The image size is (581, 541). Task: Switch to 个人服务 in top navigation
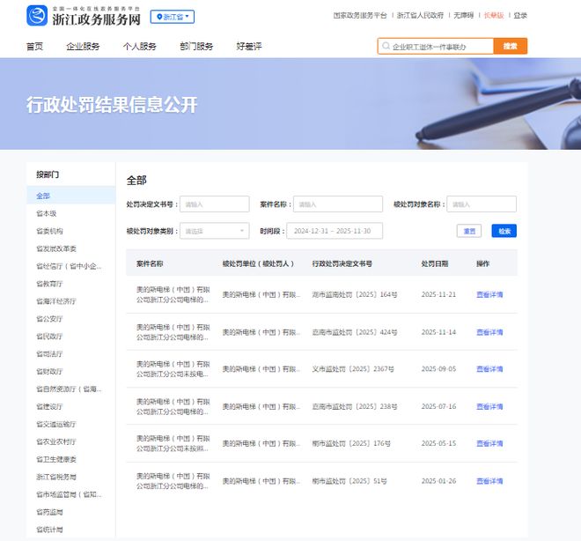coord(139,47)
